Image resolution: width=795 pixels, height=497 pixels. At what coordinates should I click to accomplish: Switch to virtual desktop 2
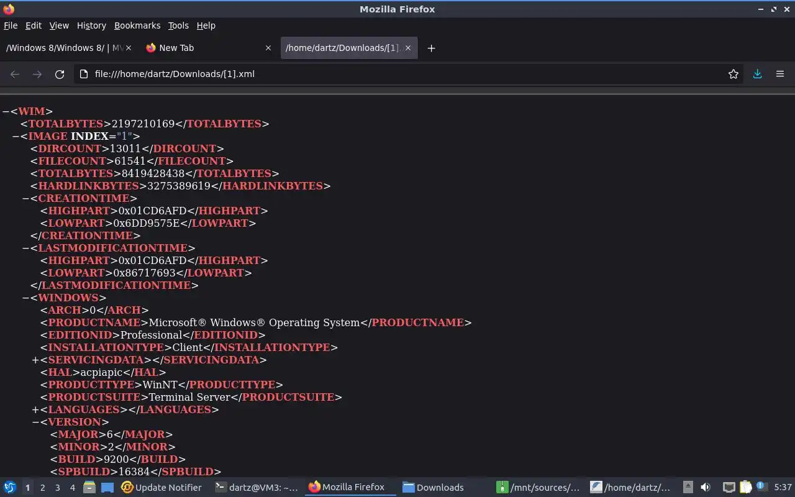[42, 488]
